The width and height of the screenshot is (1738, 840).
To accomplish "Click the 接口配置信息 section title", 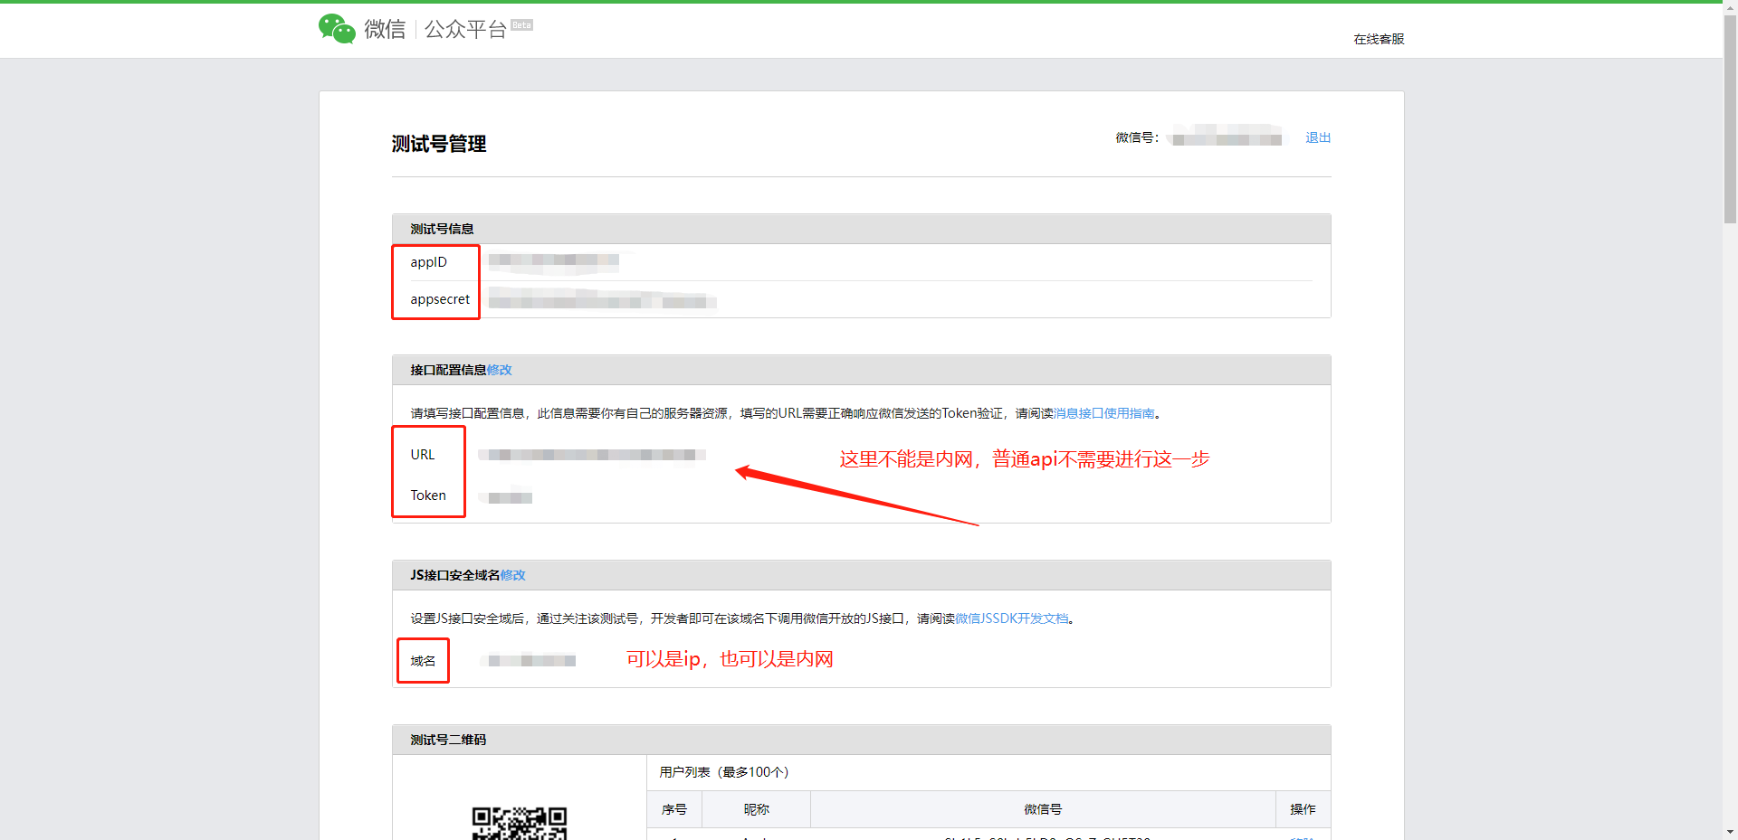I will point(448,370).
